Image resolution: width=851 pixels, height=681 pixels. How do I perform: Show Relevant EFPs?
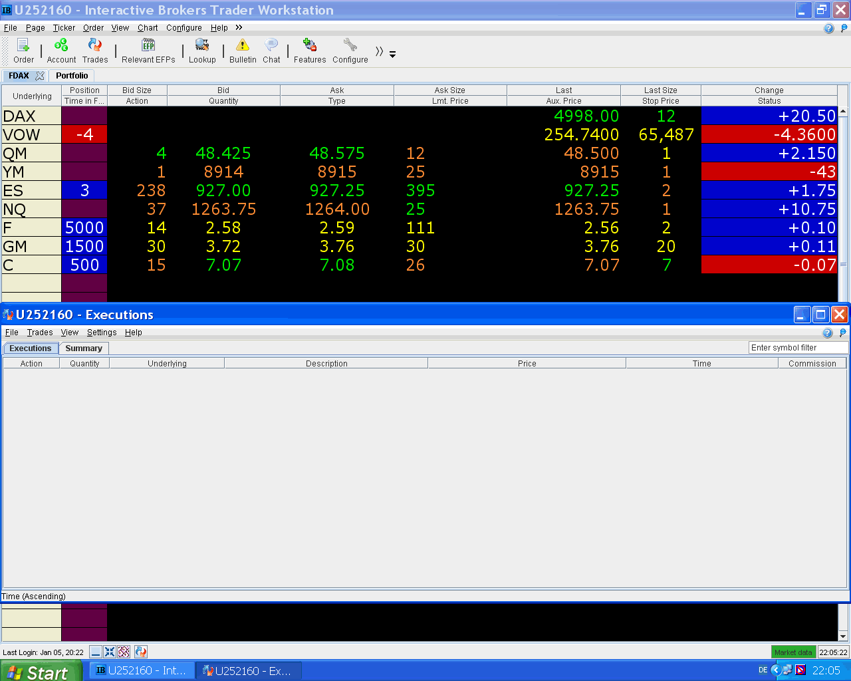click(x=148, y=51)
